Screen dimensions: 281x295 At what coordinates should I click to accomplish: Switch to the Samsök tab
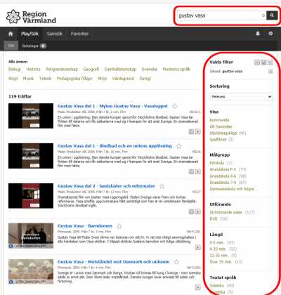pos(55,34)
